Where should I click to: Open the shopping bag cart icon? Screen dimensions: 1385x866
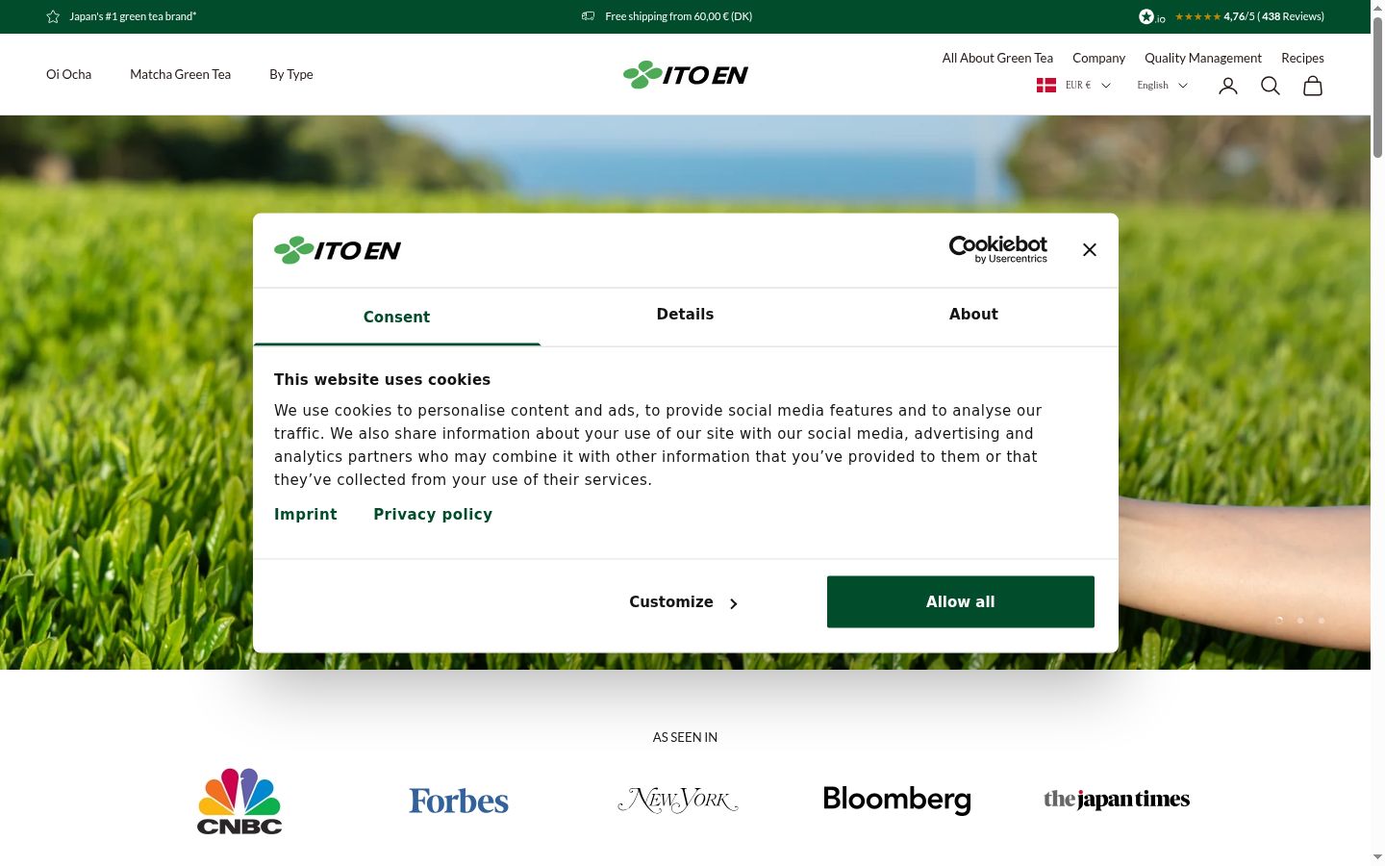[x=1313, y=87]
